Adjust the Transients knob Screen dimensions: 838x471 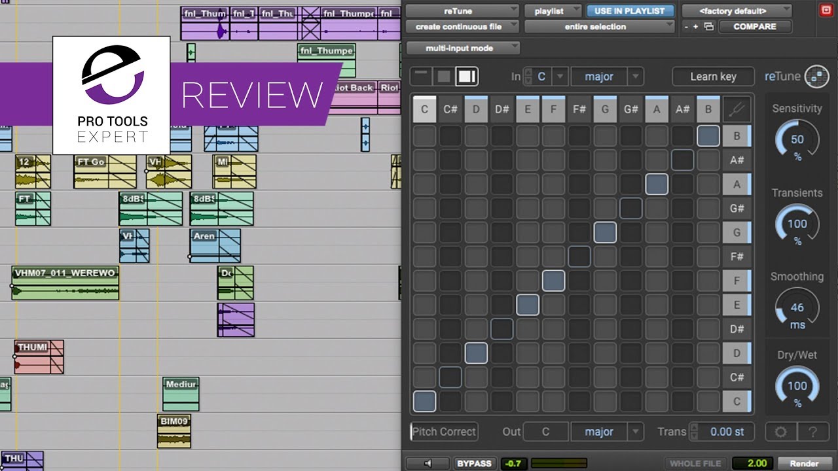[797, 224]
